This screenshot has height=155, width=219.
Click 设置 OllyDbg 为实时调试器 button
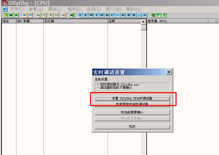pyautogui.click(x=132, y=98)
